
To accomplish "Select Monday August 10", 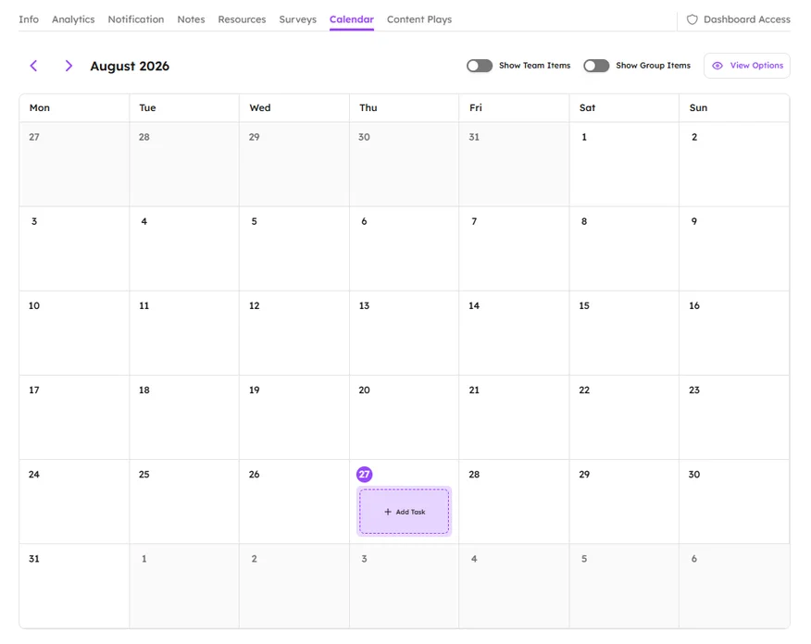I will (74, 333).
